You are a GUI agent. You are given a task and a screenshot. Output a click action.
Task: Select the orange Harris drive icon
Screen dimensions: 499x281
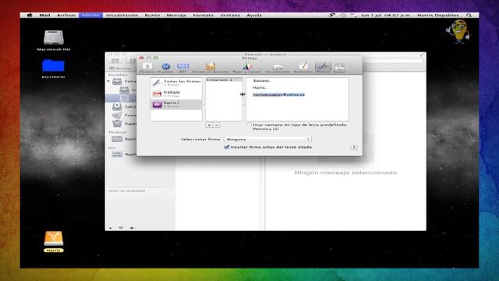54,241
